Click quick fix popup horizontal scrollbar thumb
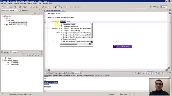The image size is (172, 96). click(x=70, y=43)
